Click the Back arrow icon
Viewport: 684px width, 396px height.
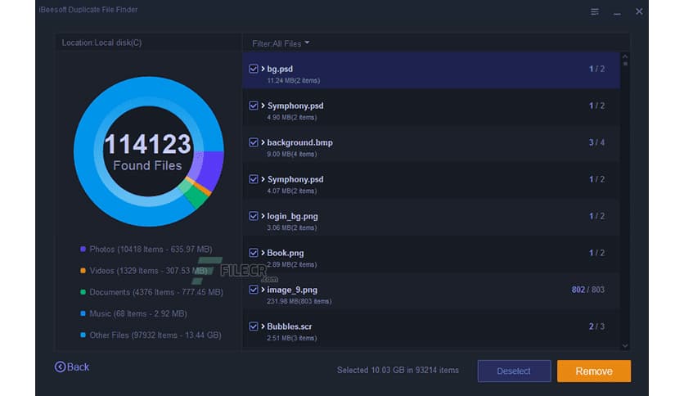(60, 367)
